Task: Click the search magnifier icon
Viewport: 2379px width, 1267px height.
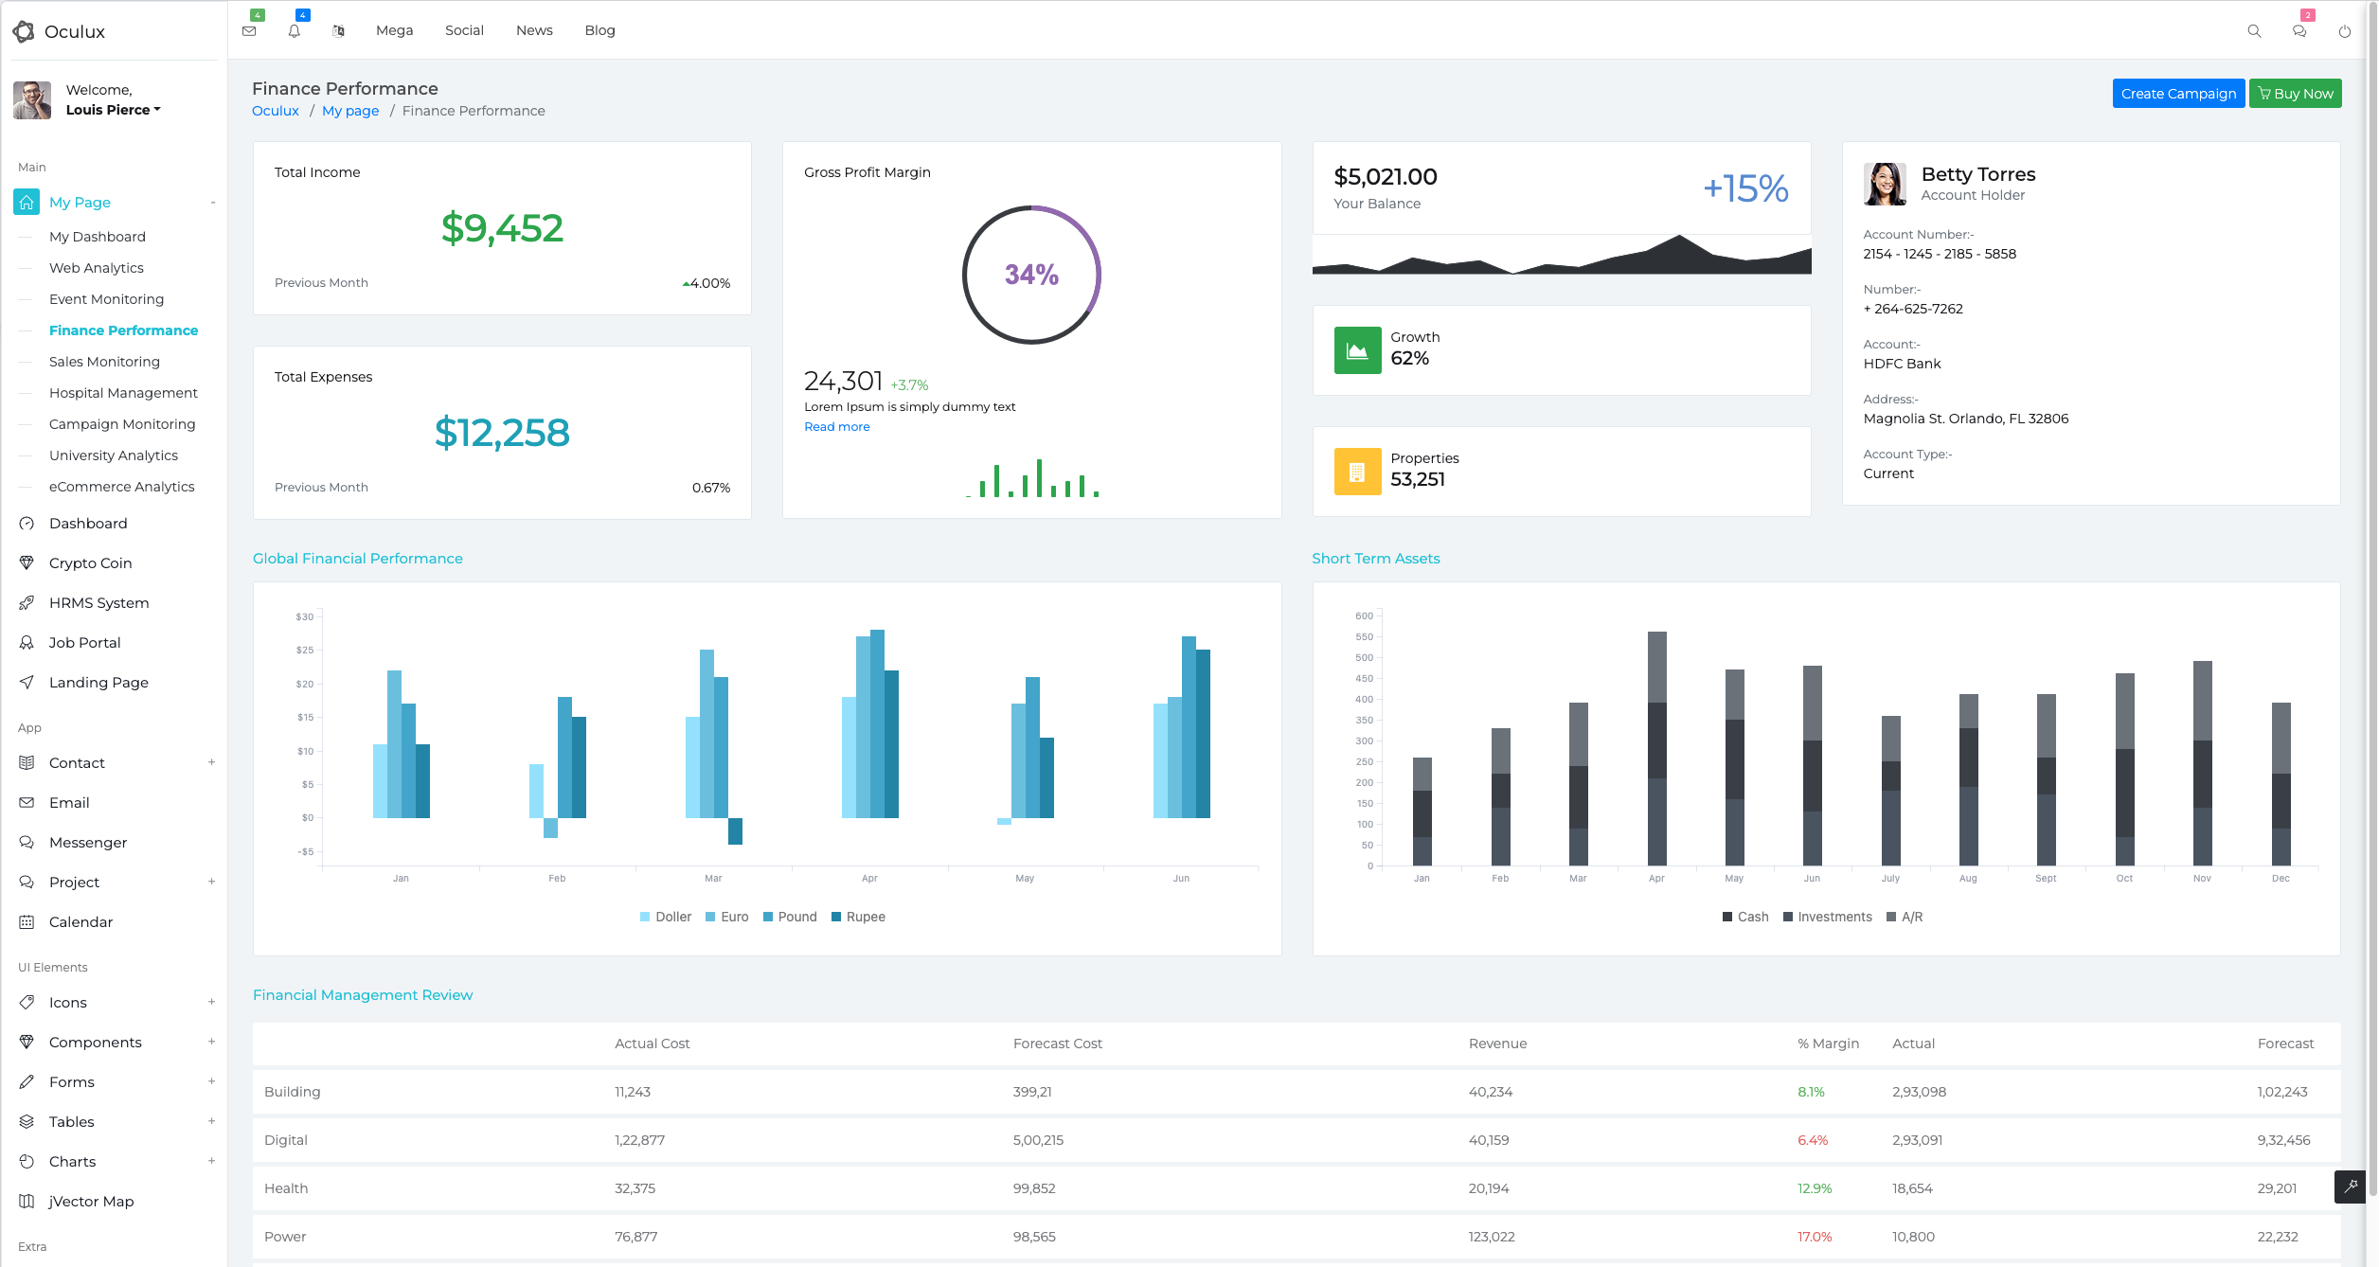Action: coord(2254,30)
